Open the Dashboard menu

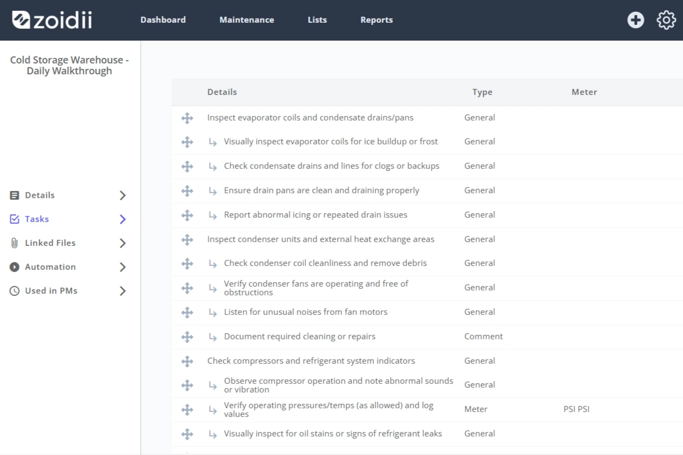click(163, 20)
